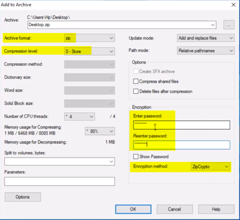Click the Options button
Screen dimensions: 240x220
(x=23, y=197)
